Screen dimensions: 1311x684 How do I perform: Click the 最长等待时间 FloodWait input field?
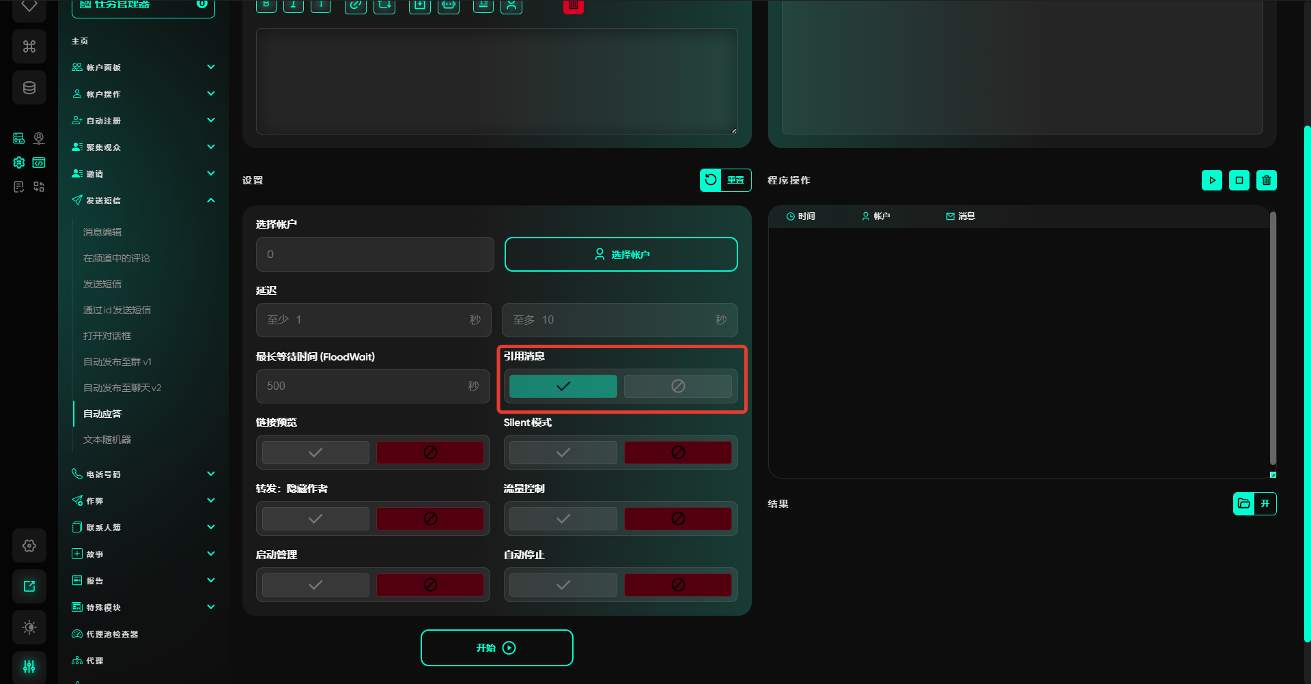click(x=362, y=386)
